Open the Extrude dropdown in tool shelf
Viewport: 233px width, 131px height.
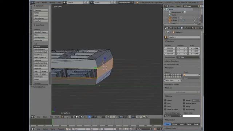pyautogui.click(x=40, y=47)
